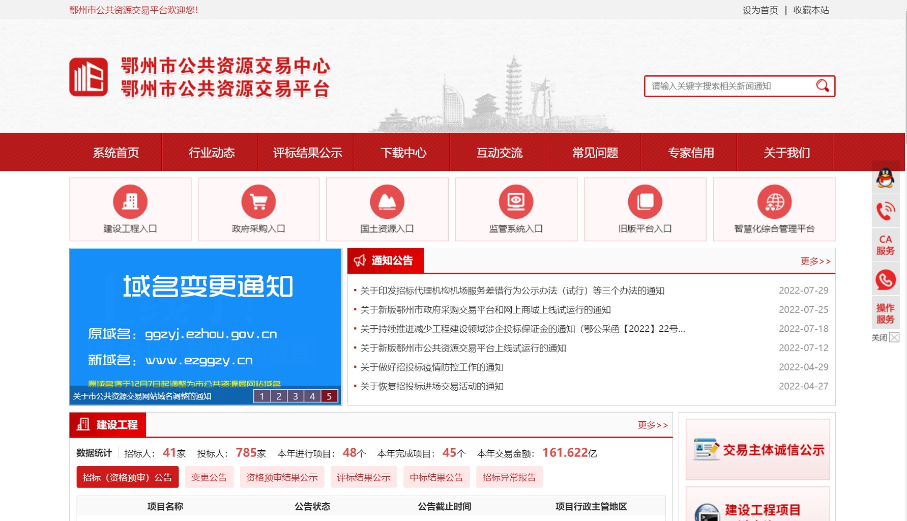The height and width of the screenshot is (521, 907).
Task: Open 系统首页 in the navigation bar
Action: [x=116, y=153]
